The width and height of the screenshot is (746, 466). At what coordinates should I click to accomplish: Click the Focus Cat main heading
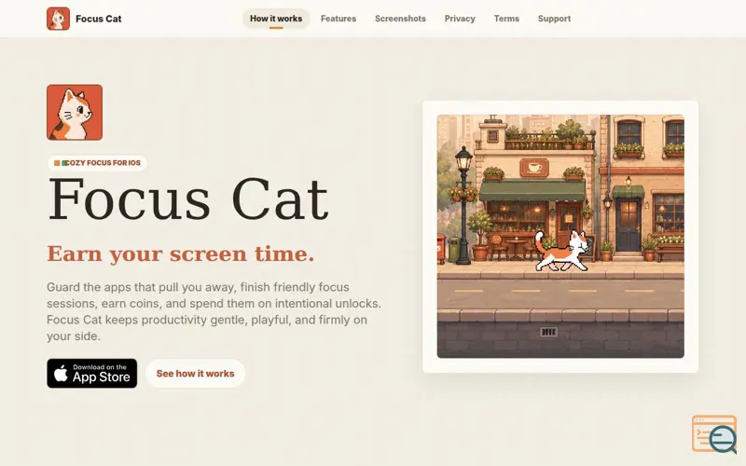[188, 199]
